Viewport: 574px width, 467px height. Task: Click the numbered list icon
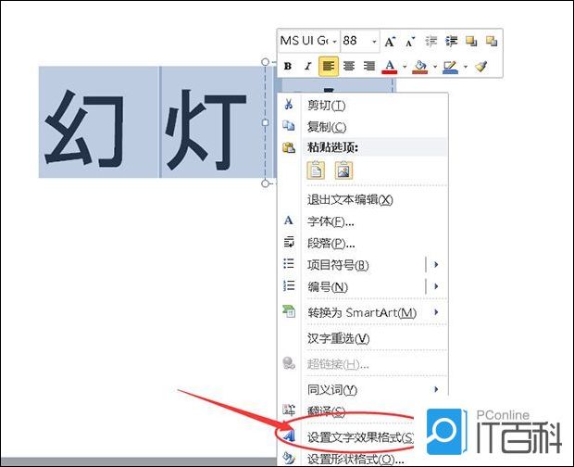pos(289,285)
